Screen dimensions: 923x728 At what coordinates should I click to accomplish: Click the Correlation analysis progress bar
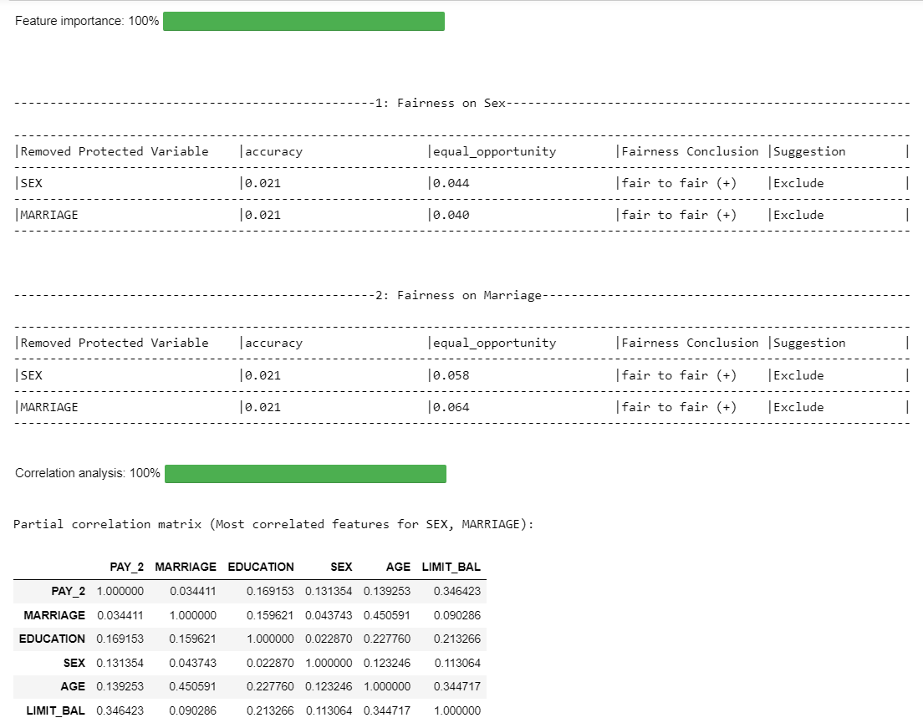[x=305, y=474]
